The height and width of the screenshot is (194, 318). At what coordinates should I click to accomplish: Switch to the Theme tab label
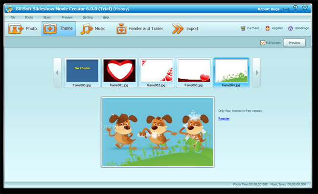[66, 28]
